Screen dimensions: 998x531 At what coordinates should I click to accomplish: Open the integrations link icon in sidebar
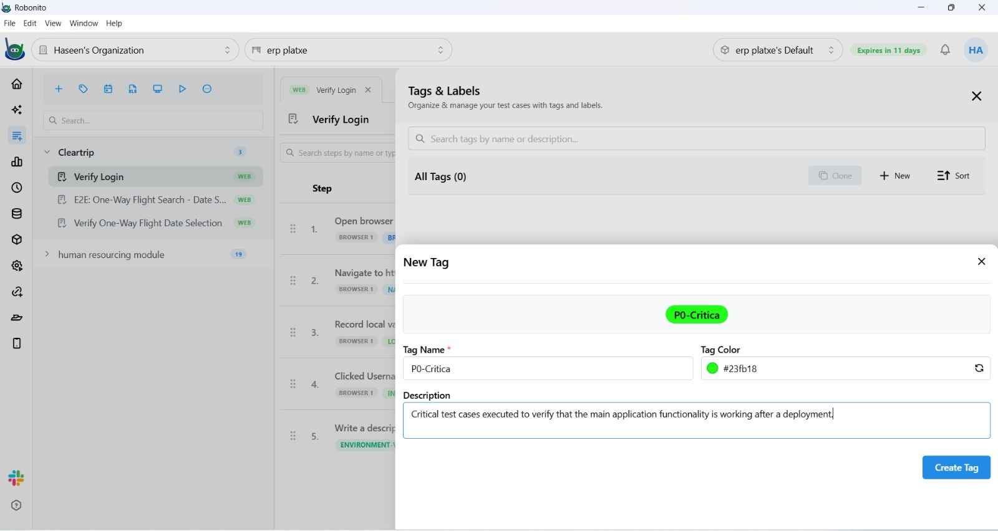[x=17, y=292]
